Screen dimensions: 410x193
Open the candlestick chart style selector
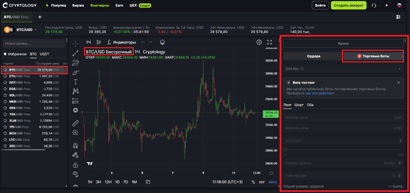pos(98,42)
